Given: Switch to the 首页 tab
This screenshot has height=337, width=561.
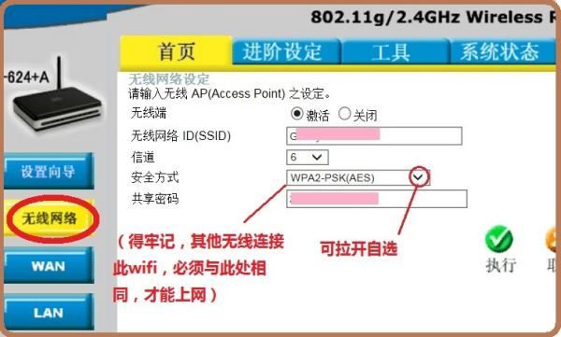Looking at the screenshot, I should tap(176, 51).
